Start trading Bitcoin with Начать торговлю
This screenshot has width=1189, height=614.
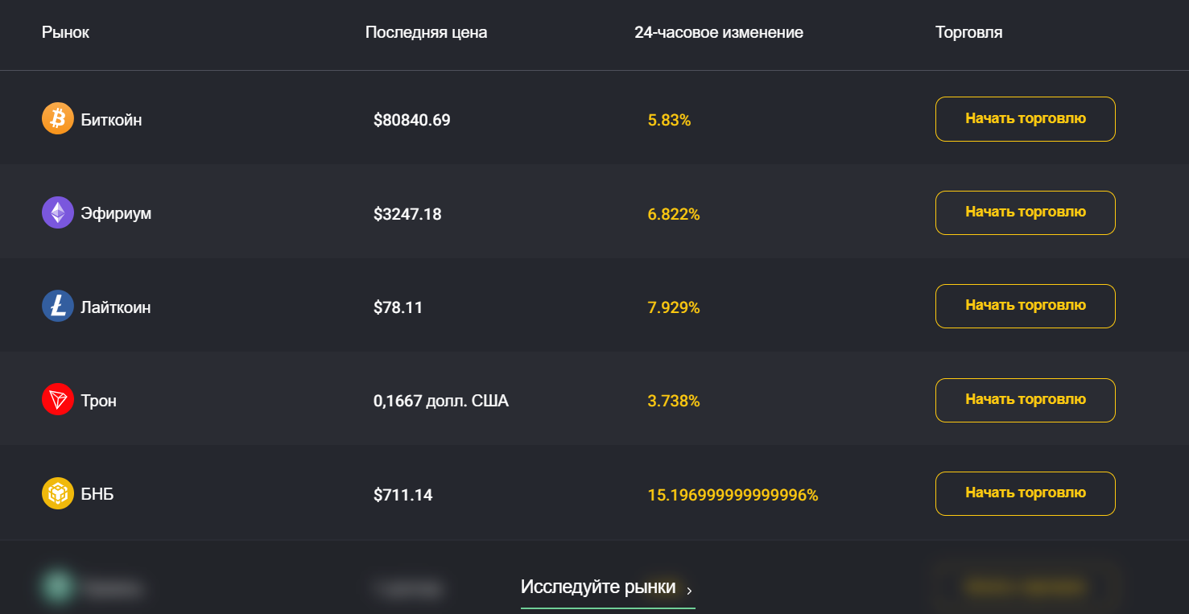pyautogui.click(x=1025, y=119)
